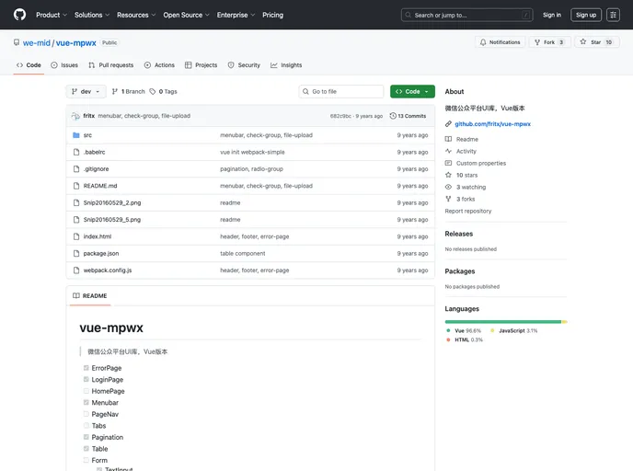Expand the Product menu dropdown
633x471 pixels.
click(x=52, y=15)
